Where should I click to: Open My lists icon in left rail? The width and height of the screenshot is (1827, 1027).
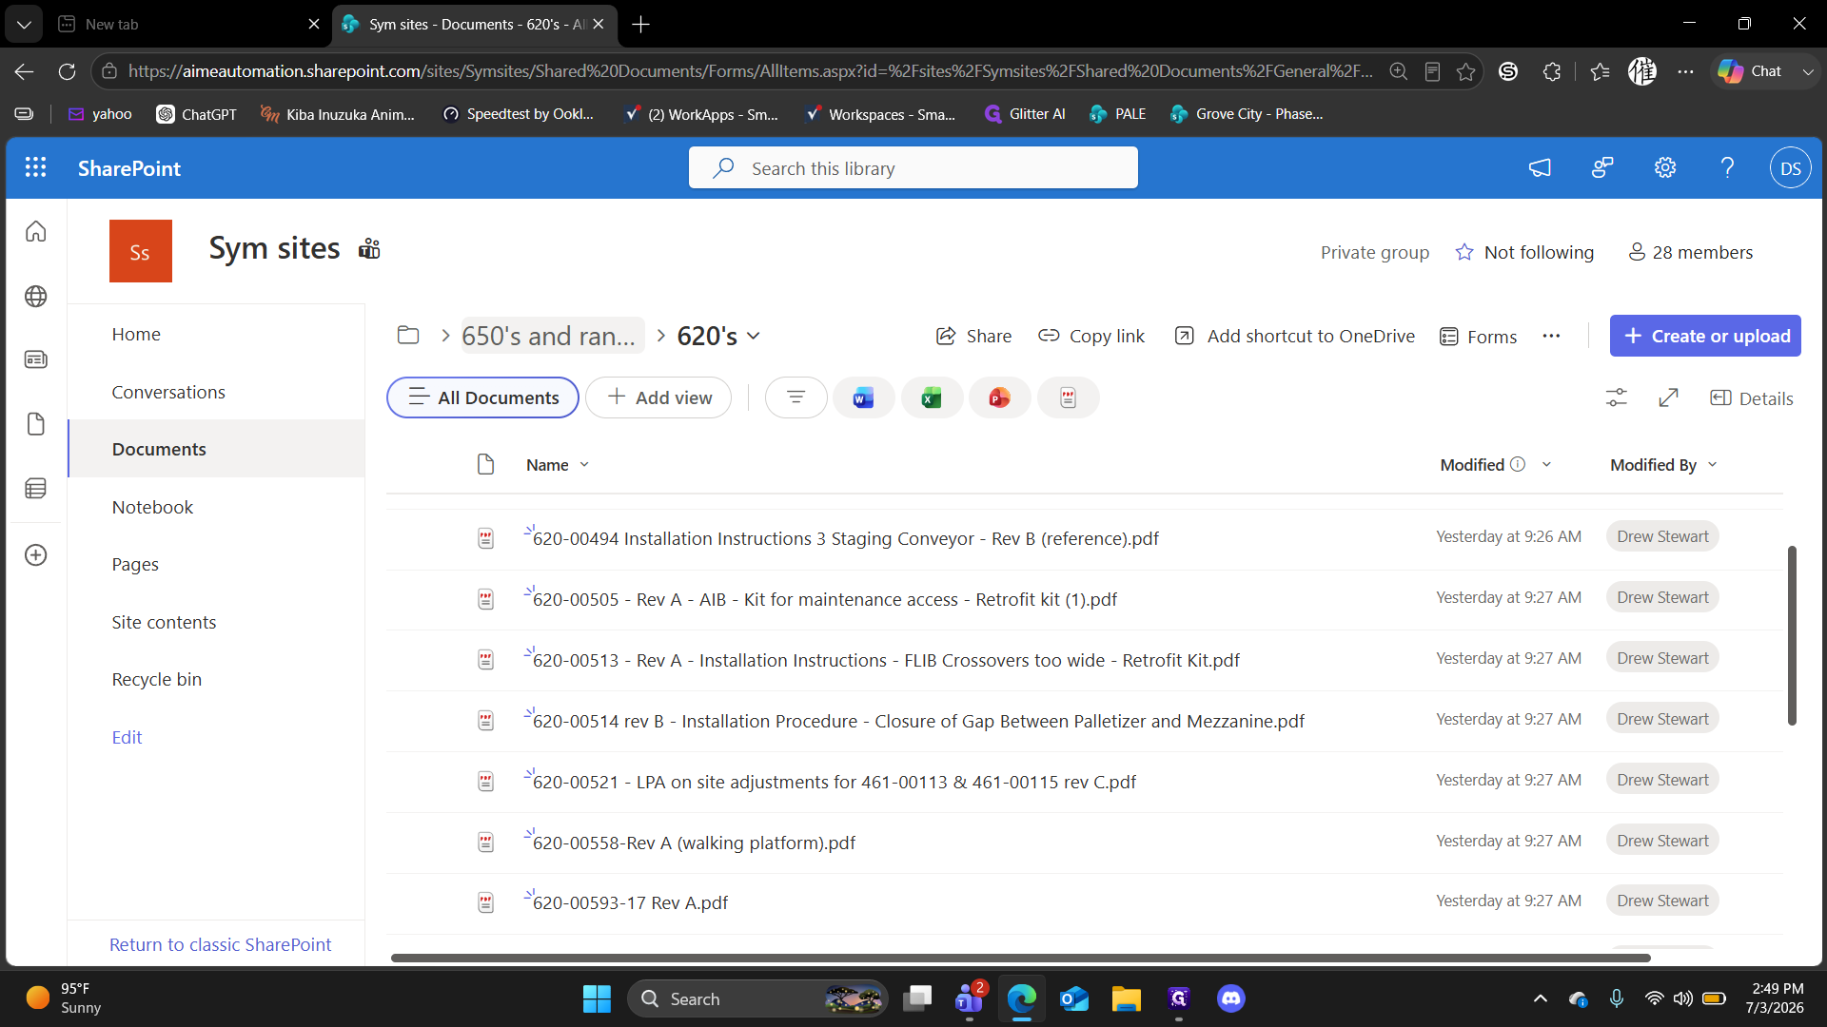pyautogui.click(x=35, y=489)
